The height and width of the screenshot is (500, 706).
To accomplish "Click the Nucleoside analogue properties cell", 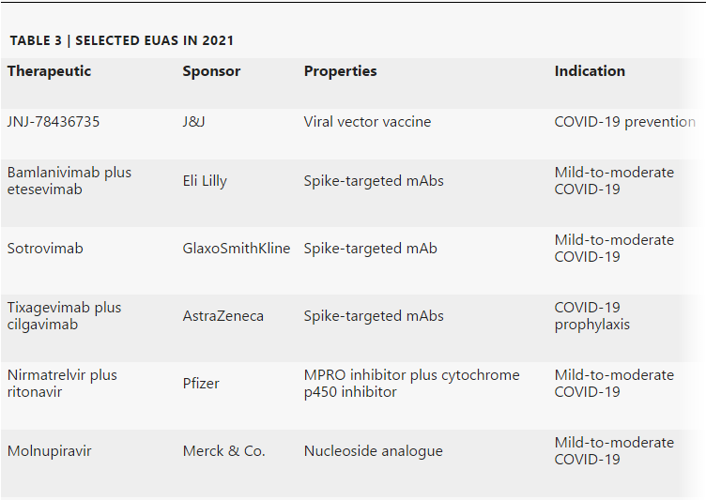I will click(x=373, y=451).
